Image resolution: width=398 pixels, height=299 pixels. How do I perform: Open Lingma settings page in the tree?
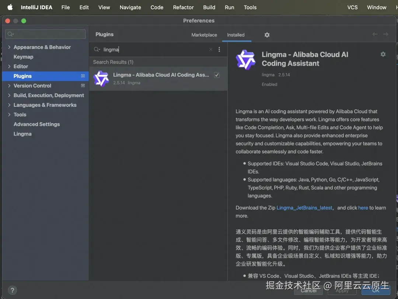[22, 134]
